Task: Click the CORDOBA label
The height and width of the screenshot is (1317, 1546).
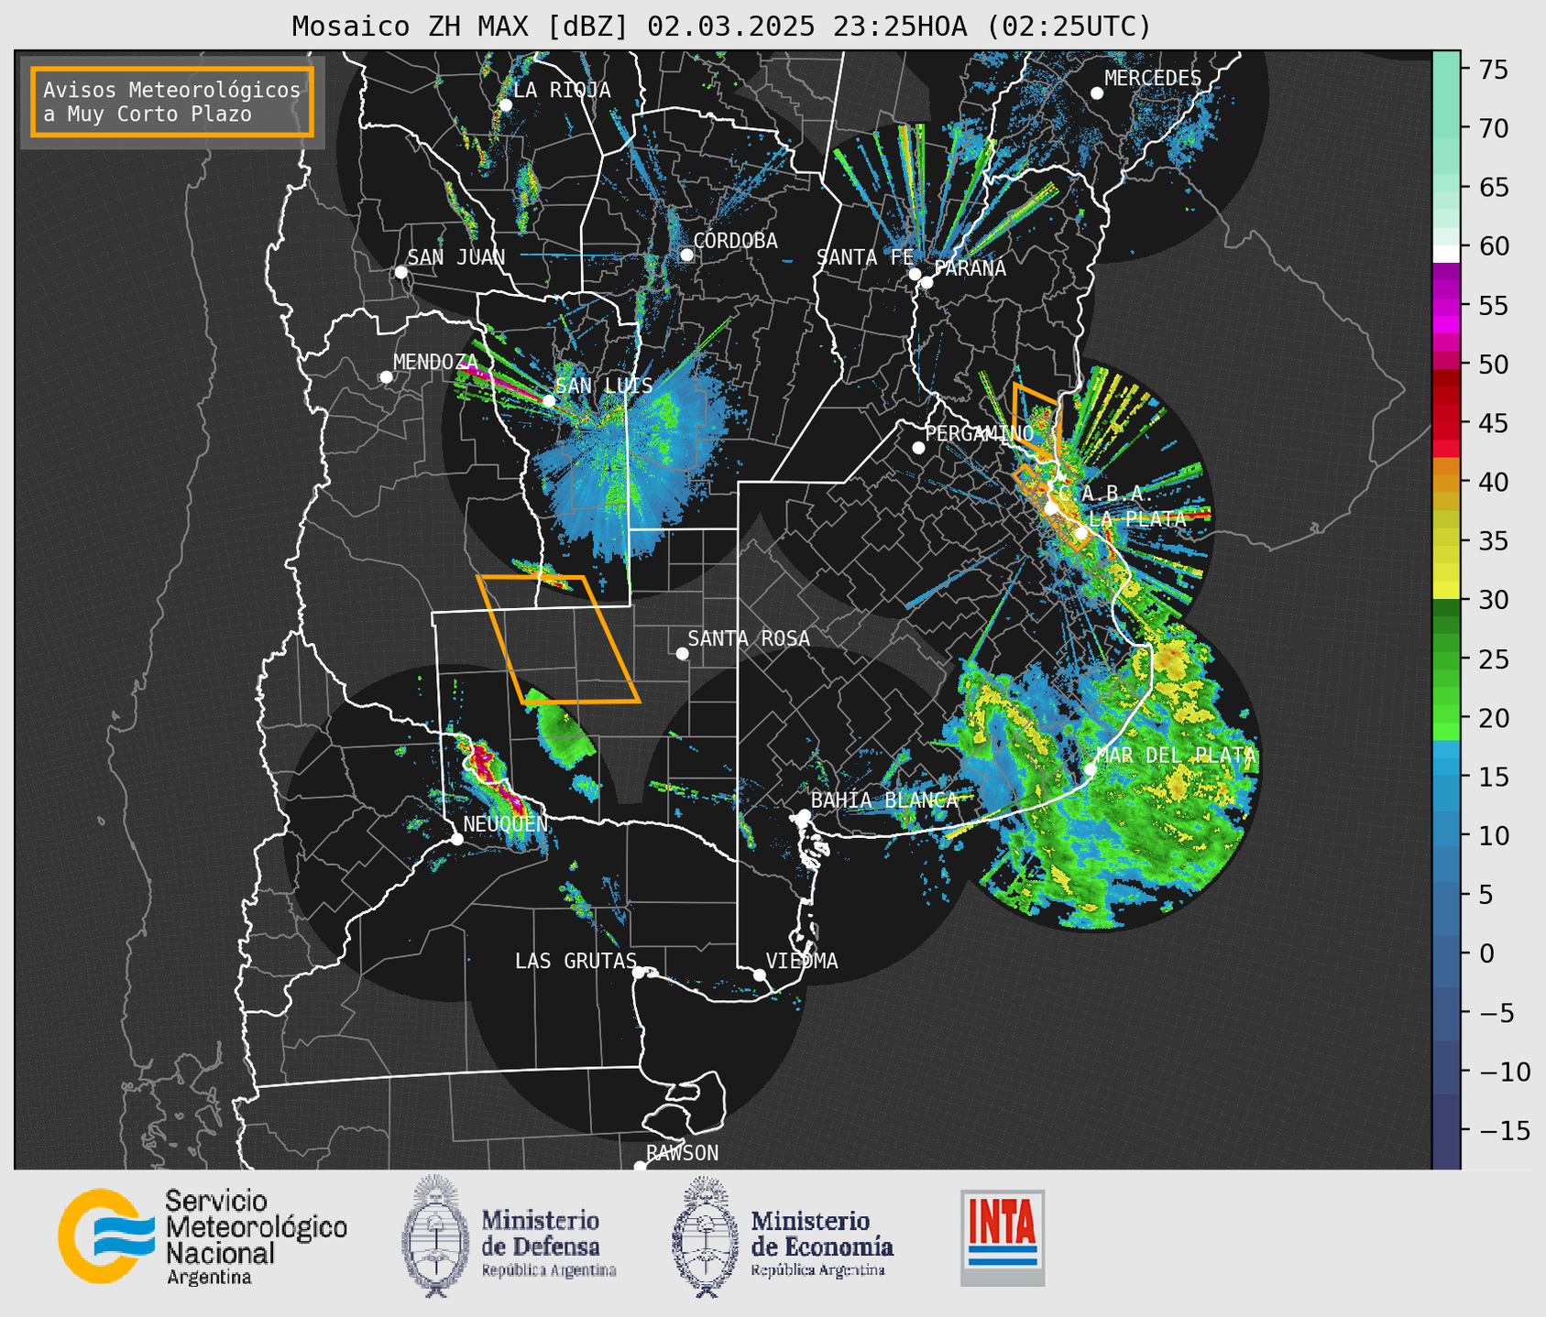Action: (x=735, y=241)
